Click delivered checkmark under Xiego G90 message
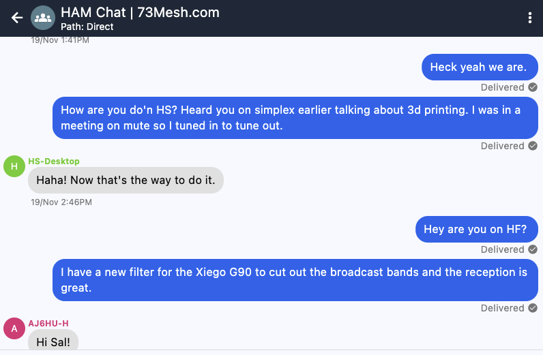Screen dimensions: 543x355 pyautogui.click(x=533, y=308)
